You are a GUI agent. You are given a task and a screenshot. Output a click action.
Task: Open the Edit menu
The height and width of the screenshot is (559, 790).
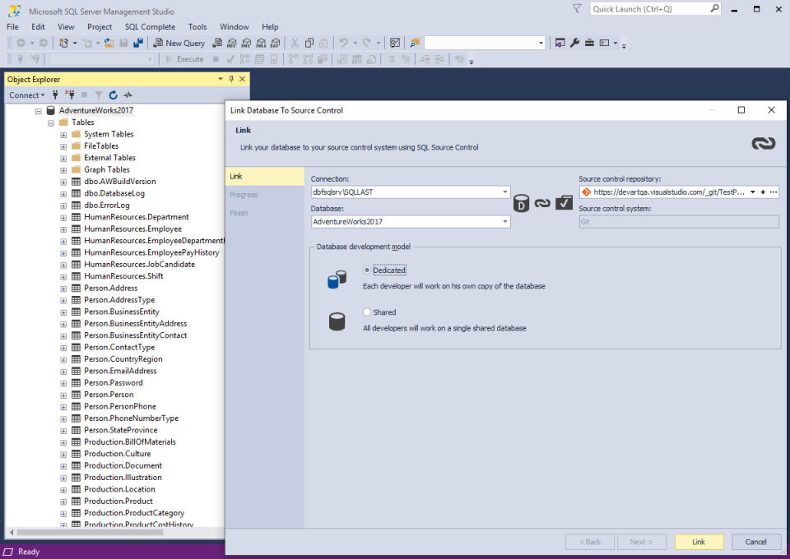[38, 26]
